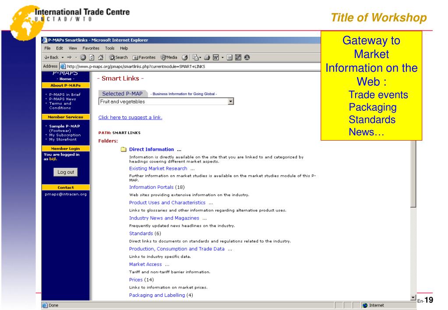The height and width of the screenshot is (310, 448).
Task: Click the Internet zone icon in status bar
Action: click(365, 306)
